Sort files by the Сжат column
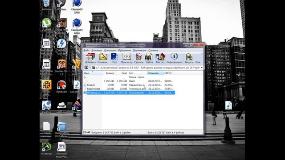This screenshot has width=285, height=160. pyautogui.click(x=122, y=73)
